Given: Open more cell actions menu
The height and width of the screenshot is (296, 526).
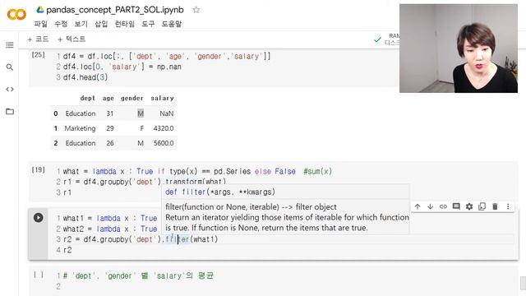Looking at the screenshot, I should tap(508, 206).
